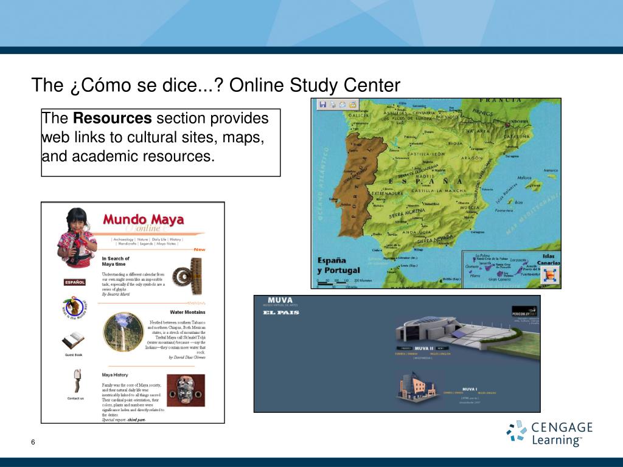
Task: Click the MUVA I label
Action: pos(469,389)
